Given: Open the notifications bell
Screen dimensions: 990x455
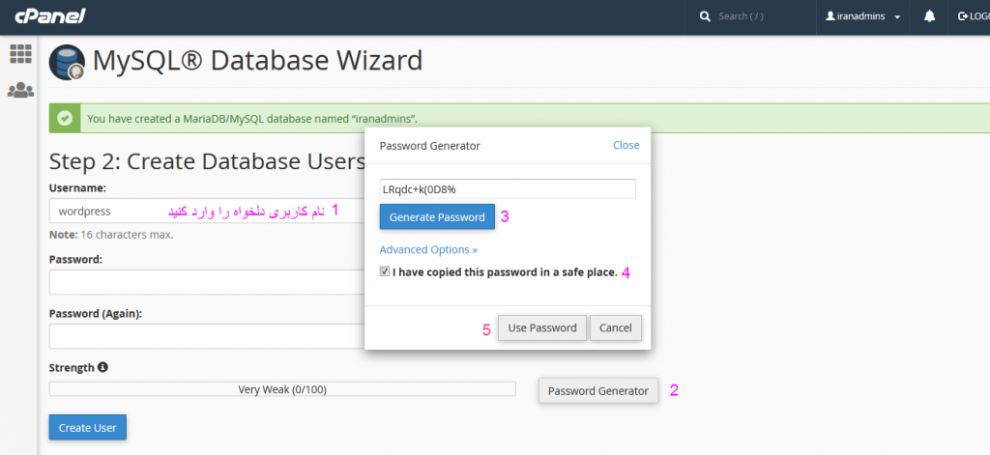Looking at the screenshot, I should click(929, 16).
